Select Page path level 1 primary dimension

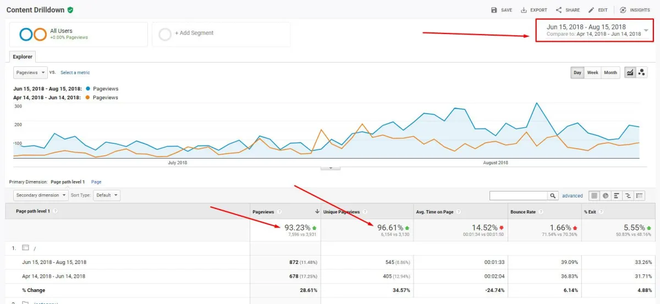(68, 182)
